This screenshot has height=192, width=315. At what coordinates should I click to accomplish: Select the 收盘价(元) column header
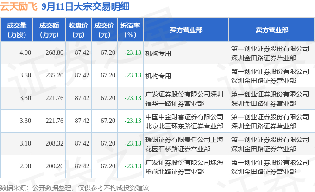(78, 30)
